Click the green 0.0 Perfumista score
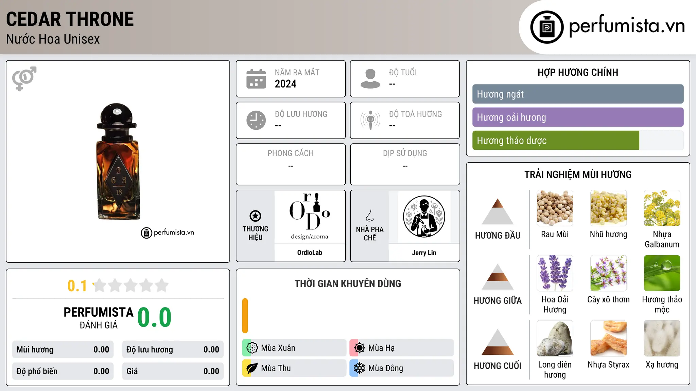 [154, 317]
